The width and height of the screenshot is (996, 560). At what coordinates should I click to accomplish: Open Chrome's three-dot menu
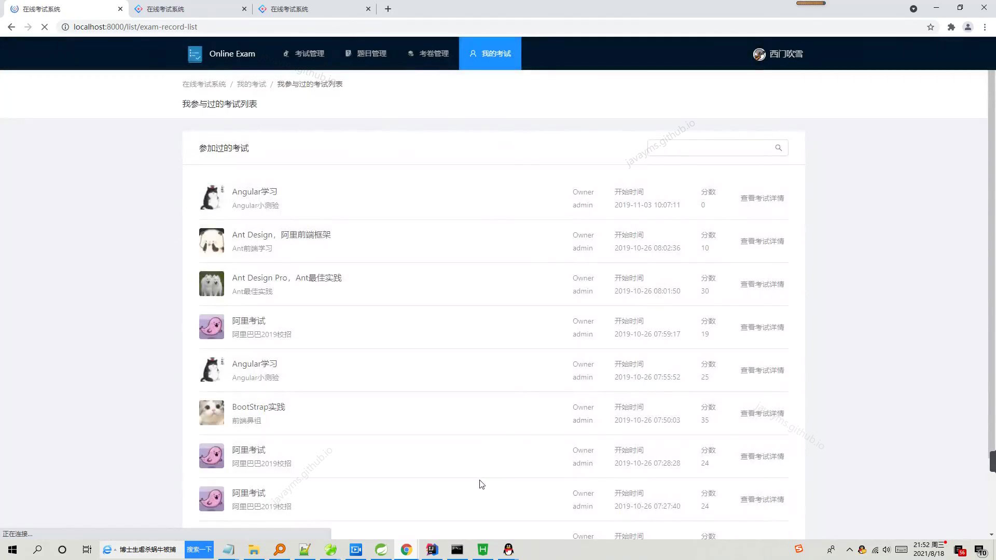click(x=985, y=26)
